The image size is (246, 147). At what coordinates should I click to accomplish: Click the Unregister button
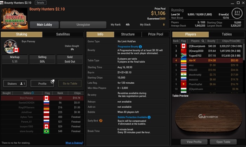(x=83, y=25)
